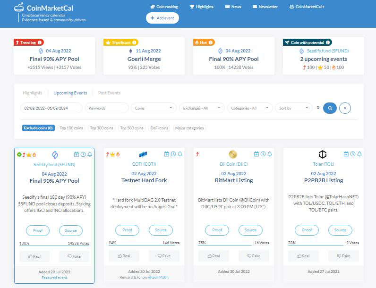Open Coin ranking in top menu
376x288 pixels.
(x=164, y=7)
